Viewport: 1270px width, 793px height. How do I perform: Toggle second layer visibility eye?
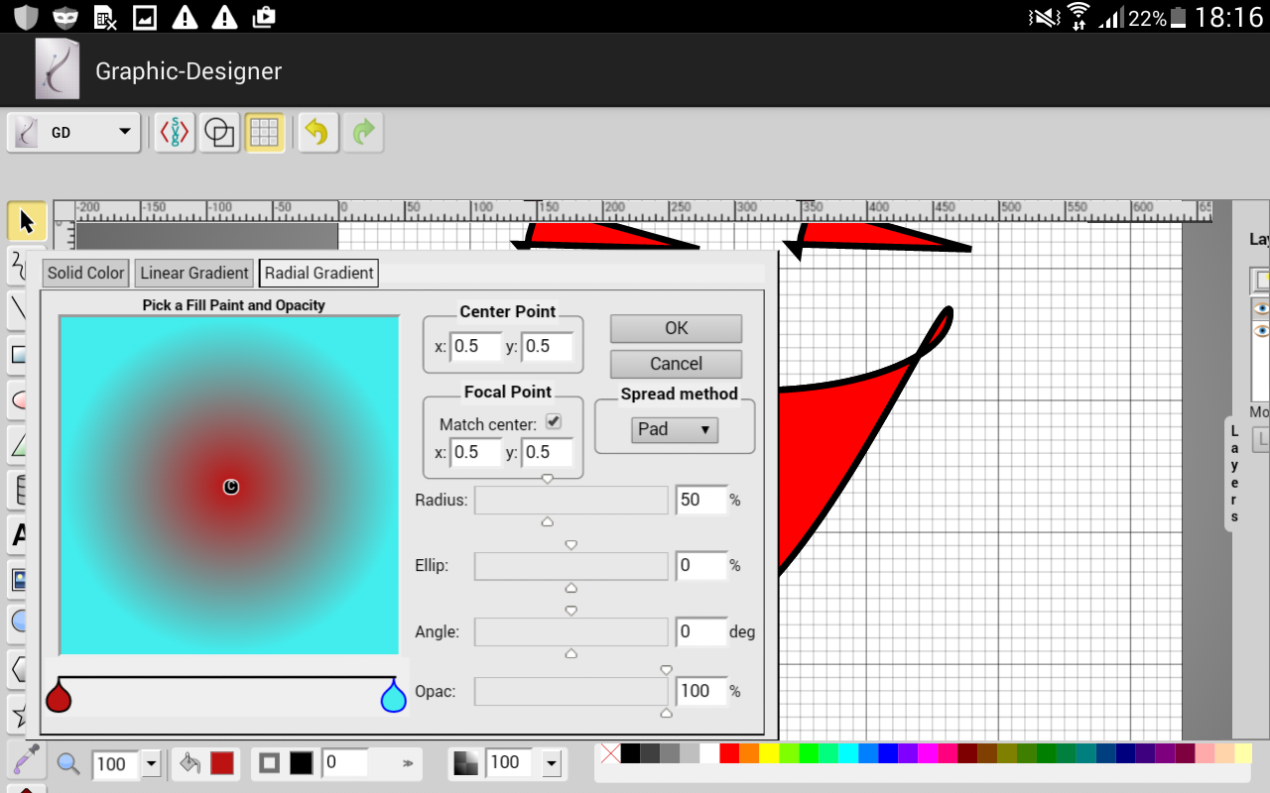tap(1261, 331)
